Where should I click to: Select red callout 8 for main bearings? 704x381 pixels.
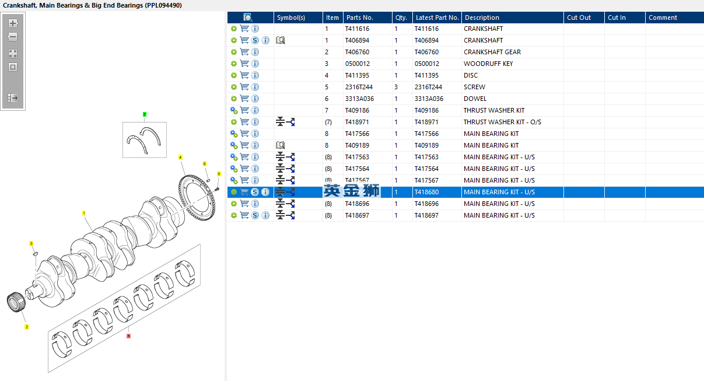pos(128,336)
